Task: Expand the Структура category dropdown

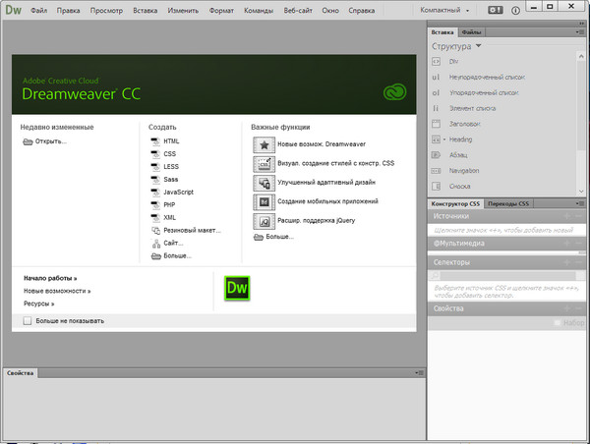Action: coord(478,46)
